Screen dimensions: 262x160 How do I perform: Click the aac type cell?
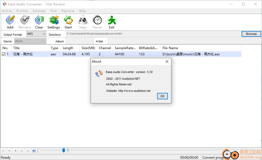click(53, 54)
